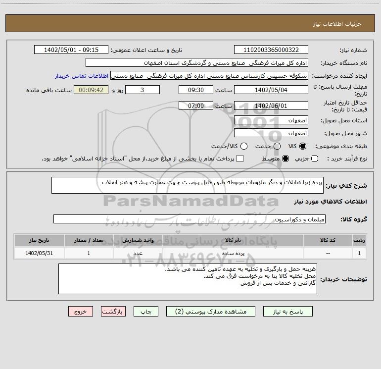Click the remaining days field showing 3

(x=143, y=90)
